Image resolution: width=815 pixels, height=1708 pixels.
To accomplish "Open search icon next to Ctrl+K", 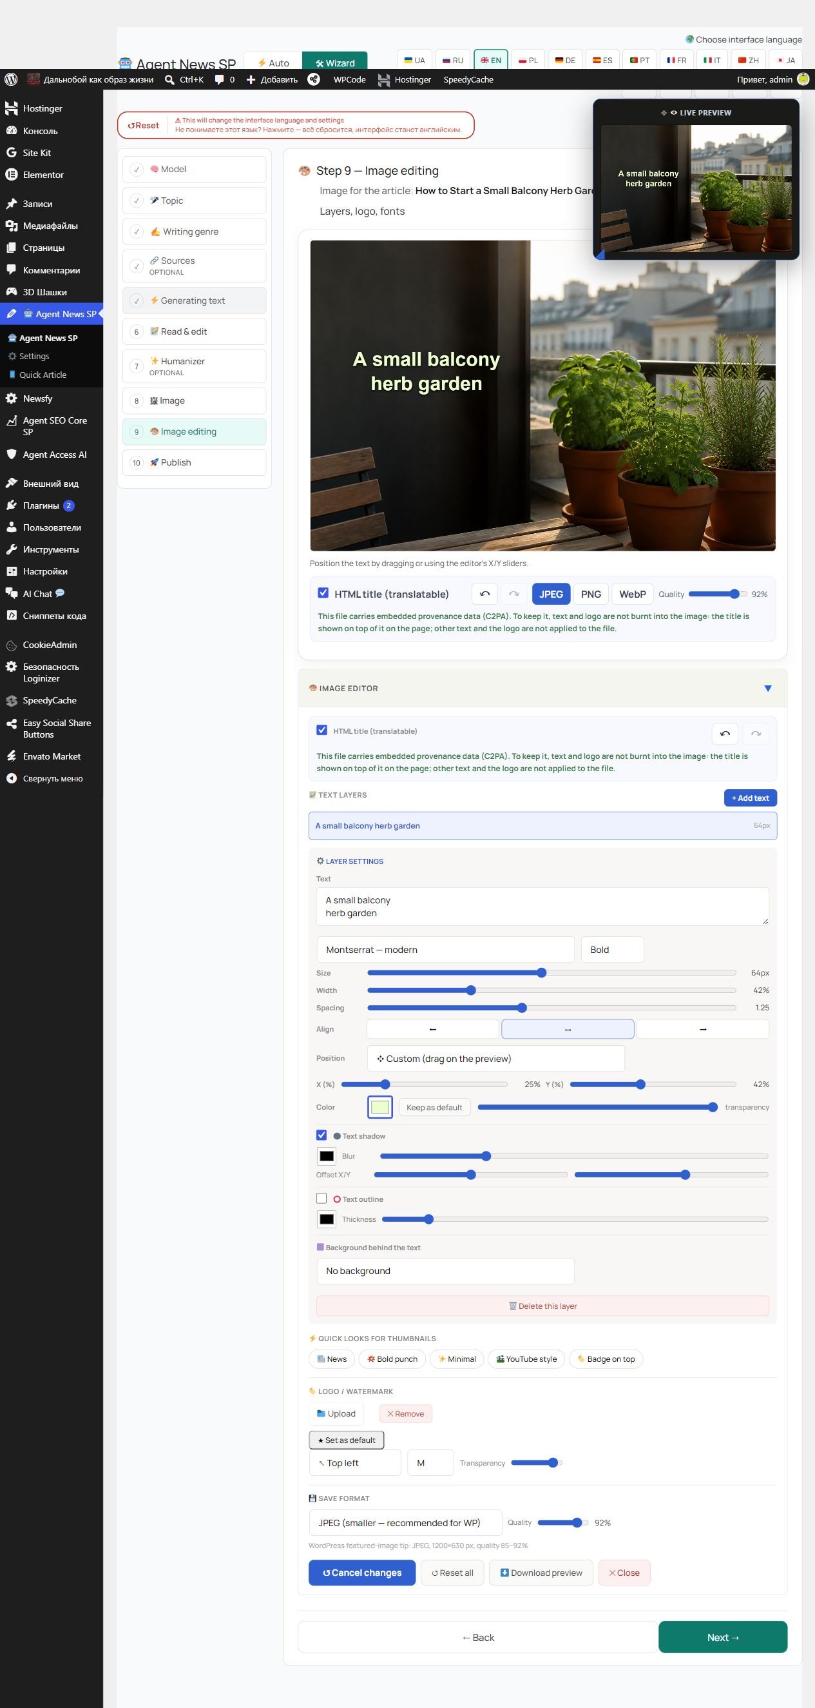I will click(169, 79).
